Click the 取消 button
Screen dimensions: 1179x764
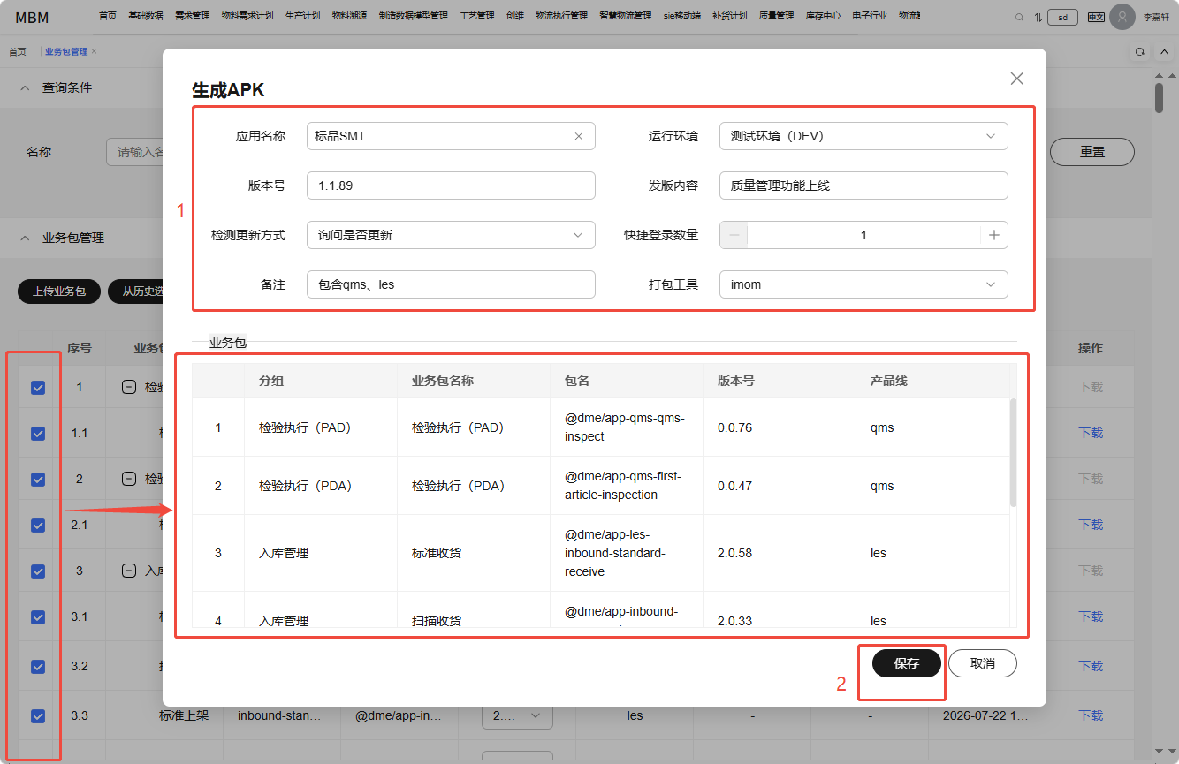tap(983, 663)
